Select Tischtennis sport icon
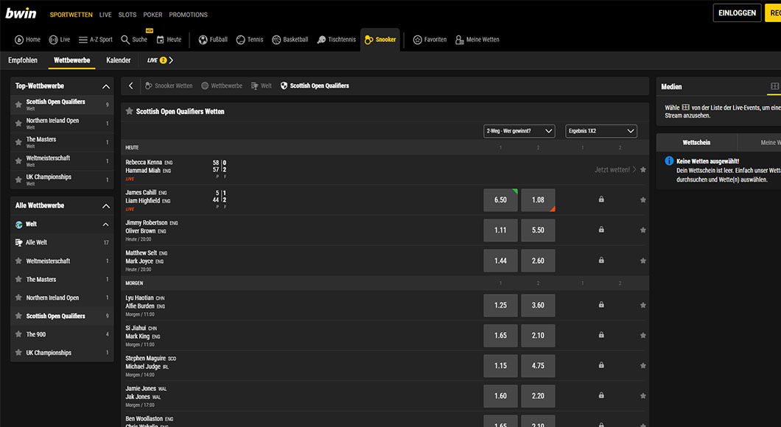This screenshot has height=427, width=781. 321,40
